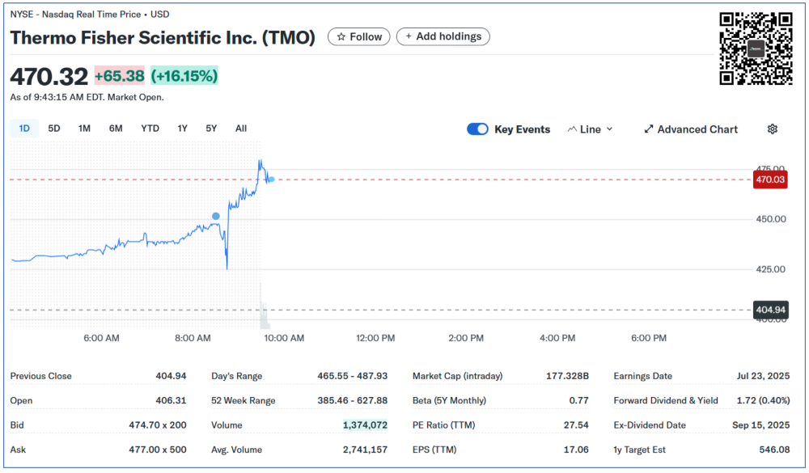Screen dimensions: 809x473
Task: Click the Ex-Dividend Date Sep 15, 2025
Action: tap(761, 425)
